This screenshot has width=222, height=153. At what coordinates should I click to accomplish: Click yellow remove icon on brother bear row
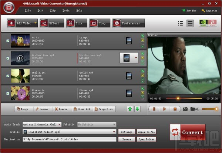pyautogui.click(x=142, y=58)
